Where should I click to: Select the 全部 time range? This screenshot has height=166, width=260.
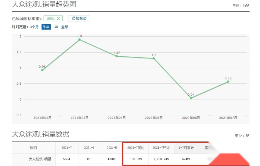65,27
